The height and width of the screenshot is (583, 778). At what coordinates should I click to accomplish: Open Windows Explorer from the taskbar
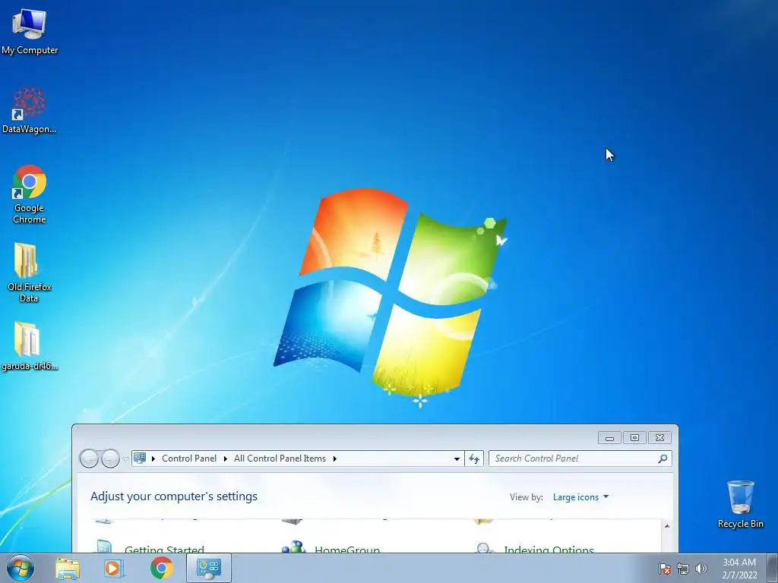tap(68, 568)
